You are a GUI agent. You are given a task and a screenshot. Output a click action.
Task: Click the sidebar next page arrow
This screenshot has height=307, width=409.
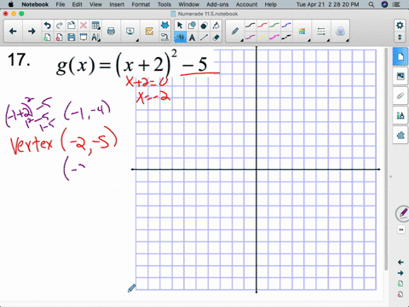click(400, 273)
